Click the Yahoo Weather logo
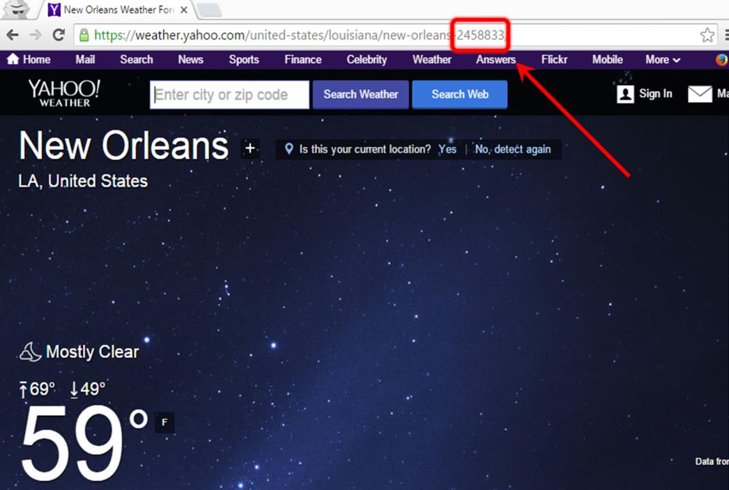The height and width of the screenshot is (490, 729). [x=64, y=93]
